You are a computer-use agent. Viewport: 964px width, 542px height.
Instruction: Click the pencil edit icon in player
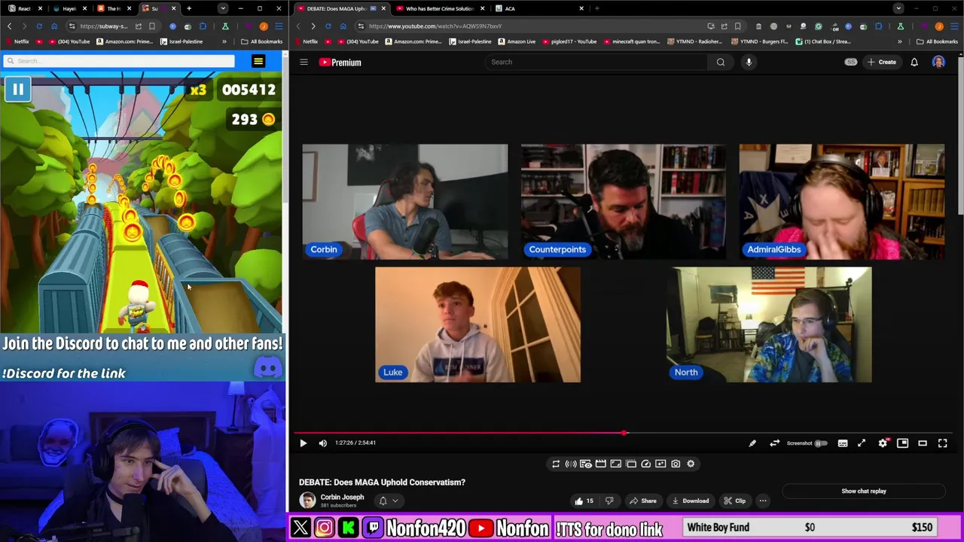click(x=752, y=443)
